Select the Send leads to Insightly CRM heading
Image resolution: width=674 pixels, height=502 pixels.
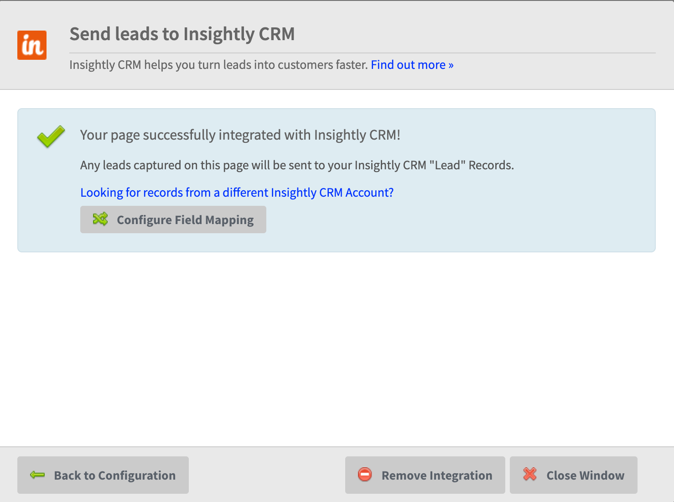182,34
